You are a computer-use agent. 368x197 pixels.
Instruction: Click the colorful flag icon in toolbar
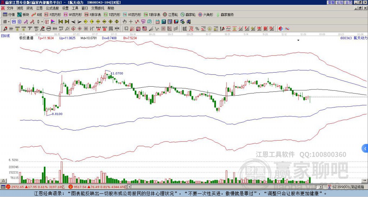point(53,22)
